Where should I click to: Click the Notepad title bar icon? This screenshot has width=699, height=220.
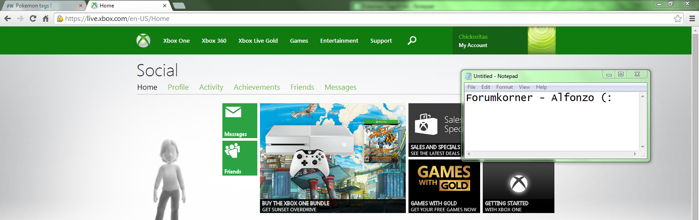pyautogui.click(x=468, y=76)
